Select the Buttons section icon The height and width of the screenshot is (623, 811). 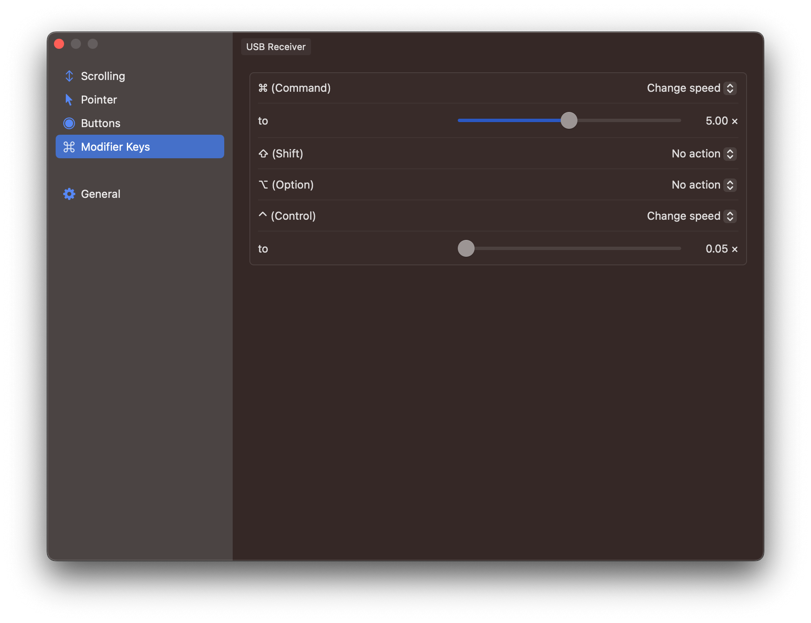pos(69,123)
